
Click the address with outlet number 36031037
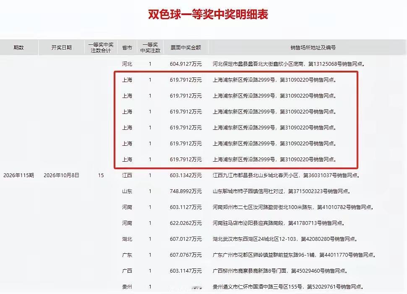click(286, 175)
